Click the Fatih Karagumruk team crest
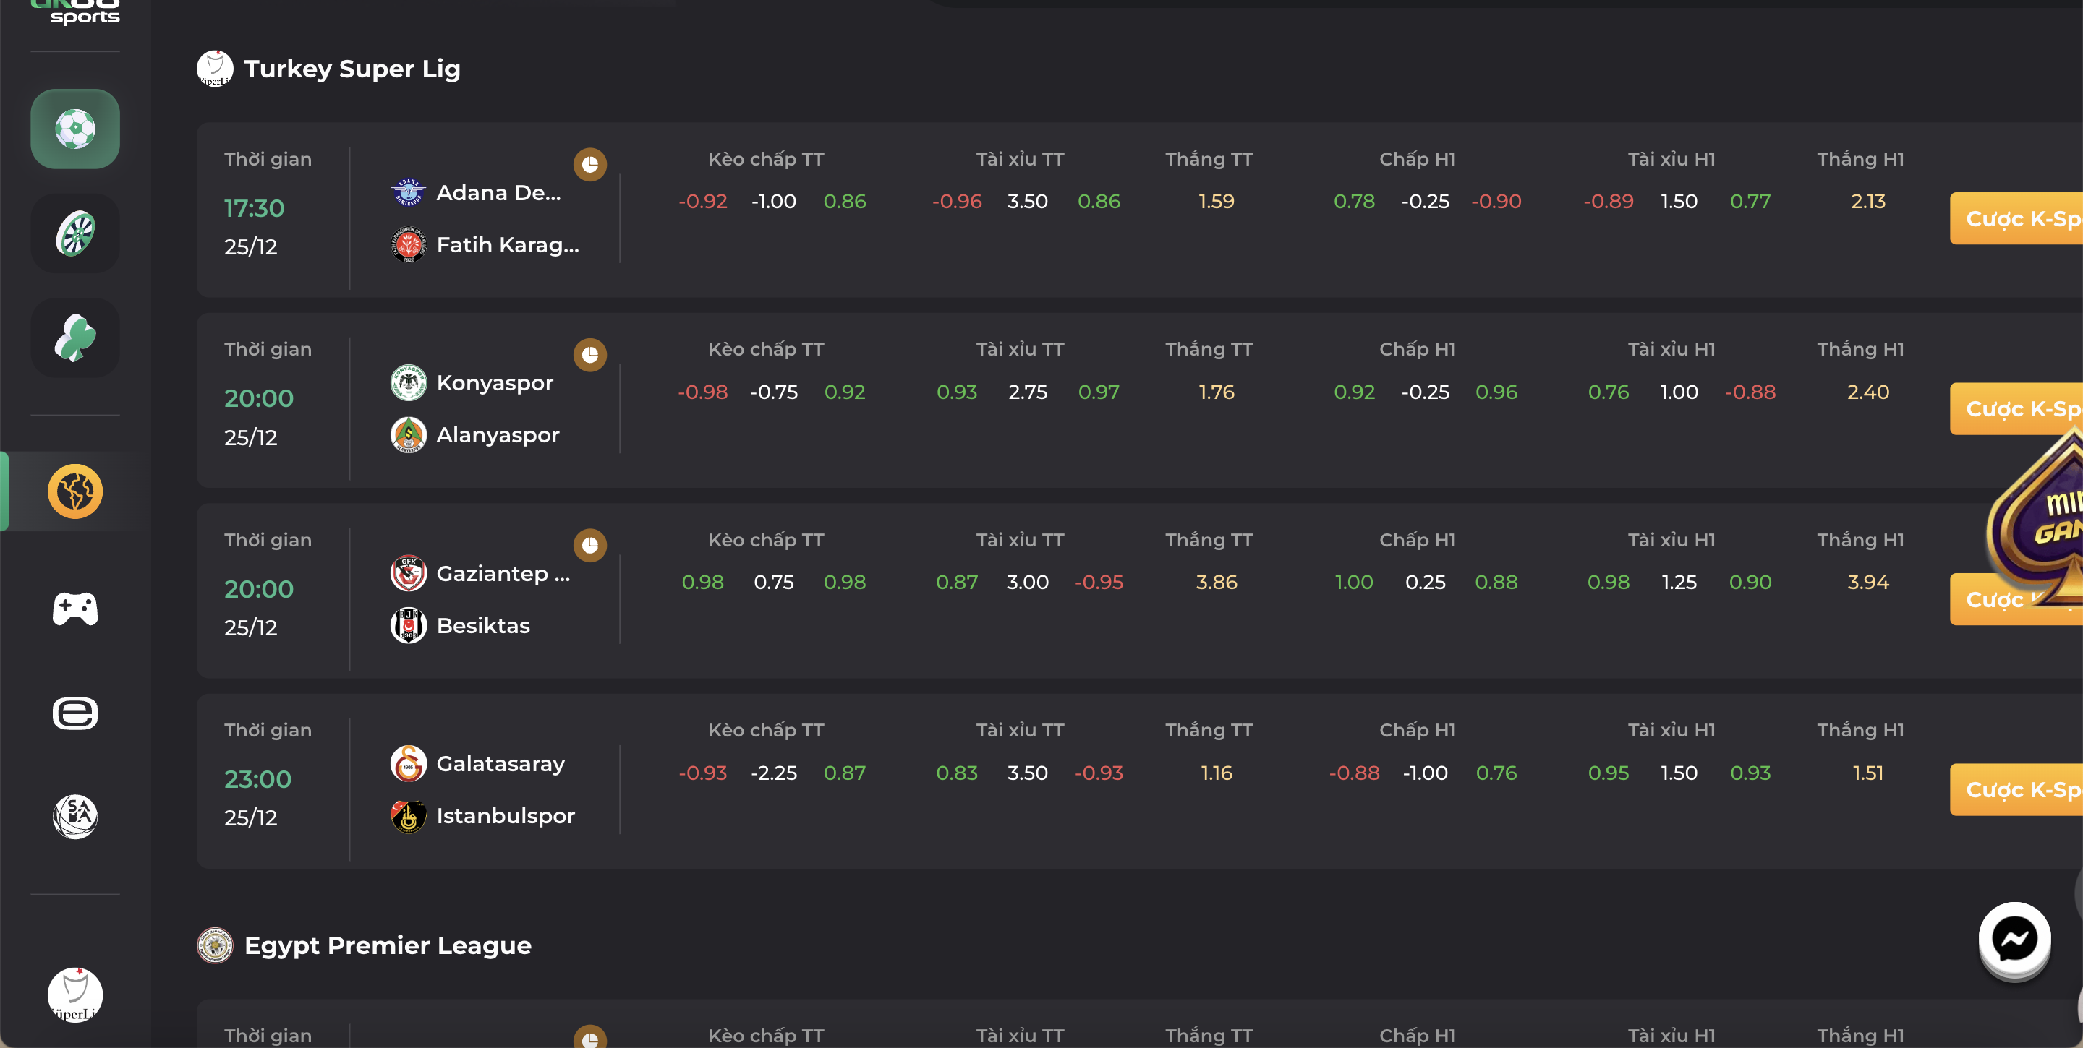 (409, 245)
